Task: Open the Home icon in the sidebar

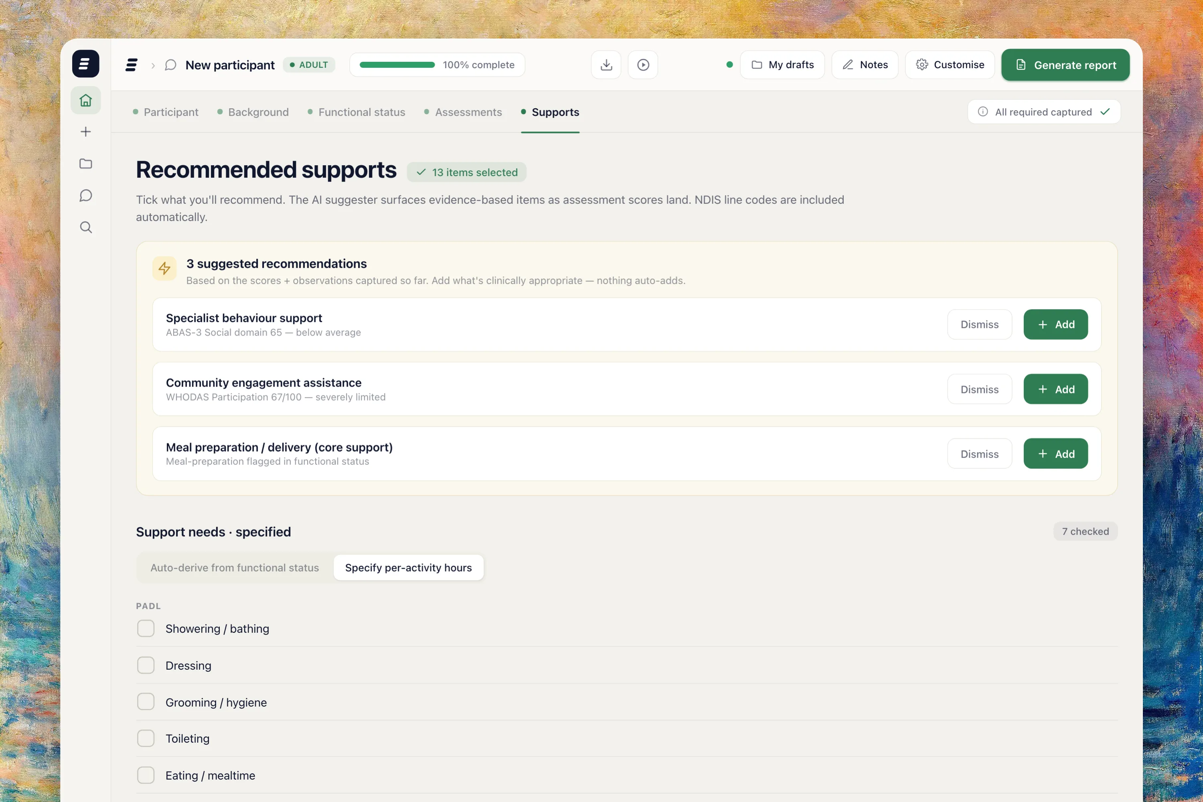Action: pyautogui.click(x=85, y=100)
